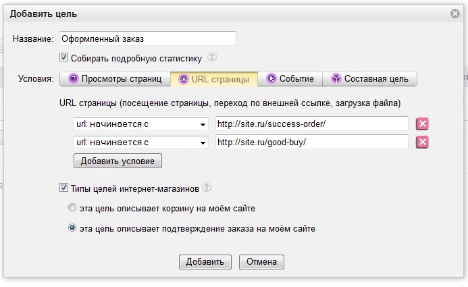This screenshot has height=287, width=468.
Task: Select подтверждение заказа radio option
Action: click(72, 228)
